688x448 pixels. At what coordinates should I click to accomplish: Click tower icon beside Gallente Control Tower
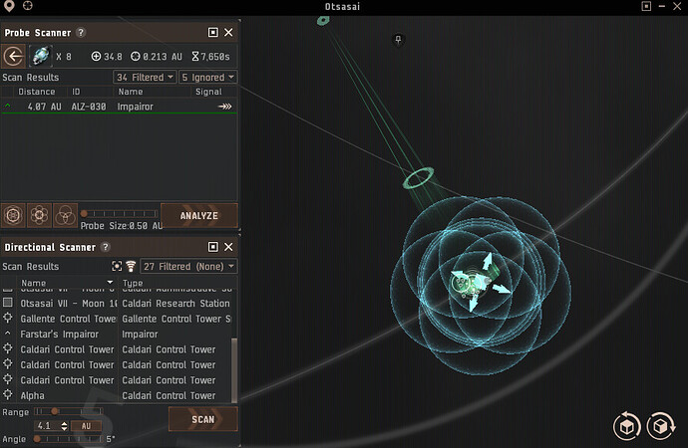pyautogui.click(x=7, y=318)
